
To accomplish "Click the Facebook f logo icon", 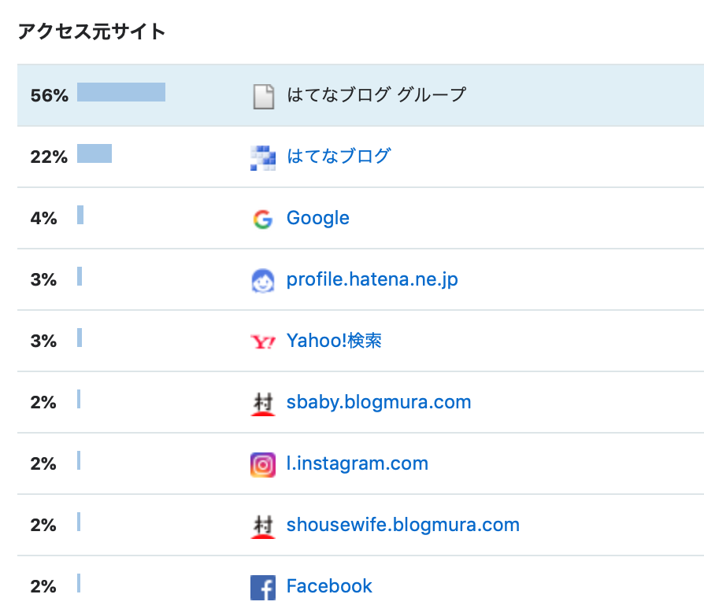I will (x=263, y=588).
